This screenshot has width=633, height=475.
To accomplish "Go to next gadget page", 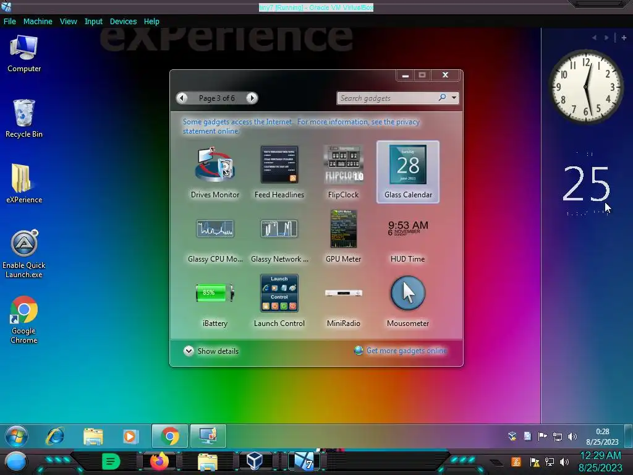I will point(252,98).
